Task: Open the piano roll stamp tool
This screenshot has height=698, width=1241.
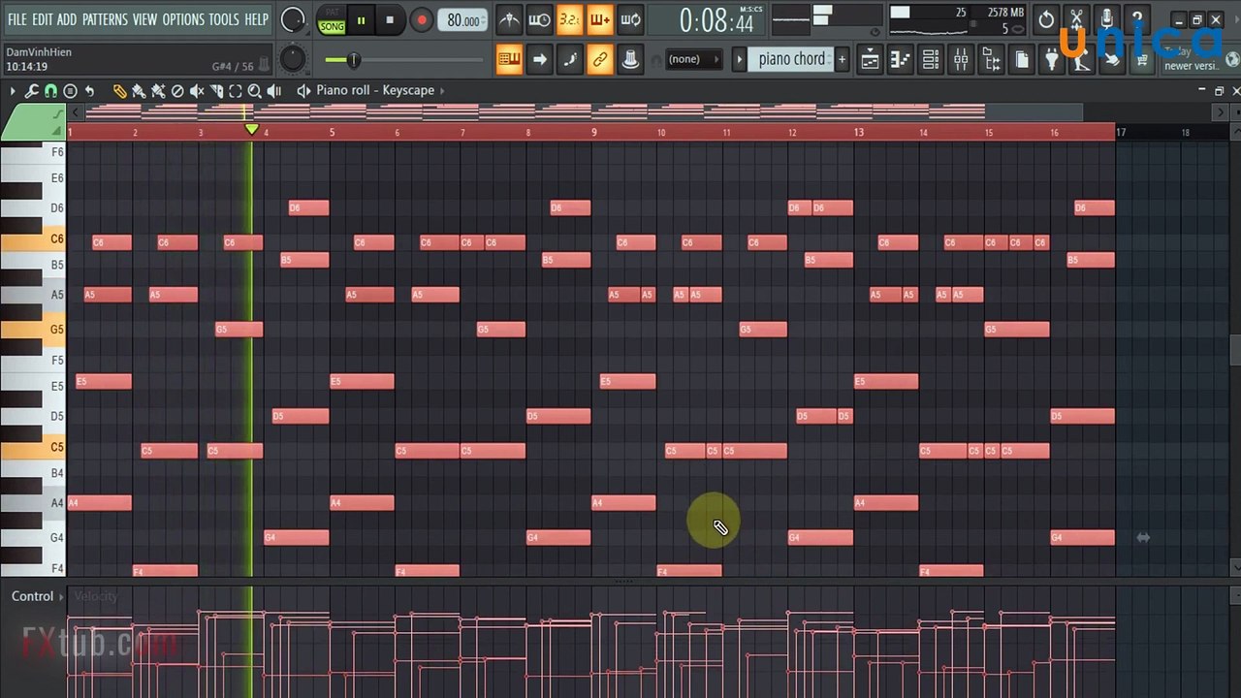Action: (70, 90)
